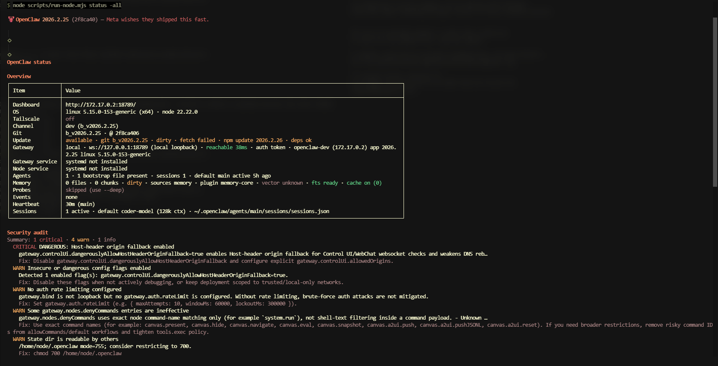This screenshot has height=366, width=718.
Task: Click the 'Overview' section heading
Action: coord(19,76)
